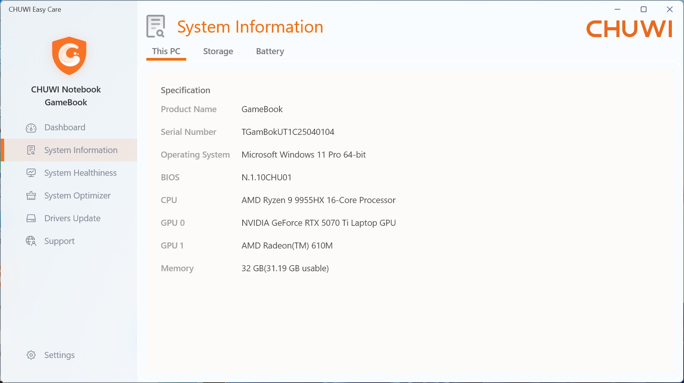The height and width of the screenshot is (383, 684).
Task: Open the Battery tab
Action: (x=270, y=52)
